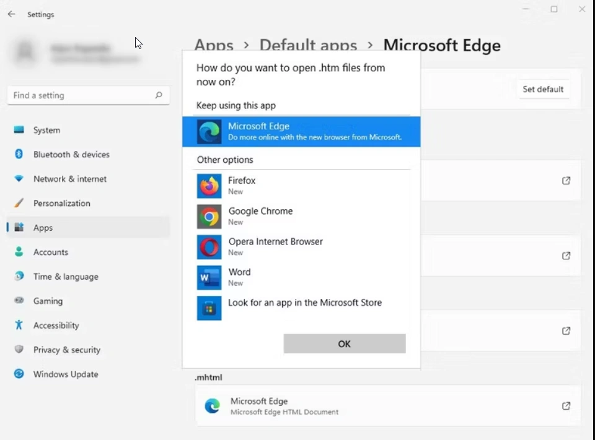595x440 pixels.
Task: Select Word to open .htm files
Action: tap(301, 277)
